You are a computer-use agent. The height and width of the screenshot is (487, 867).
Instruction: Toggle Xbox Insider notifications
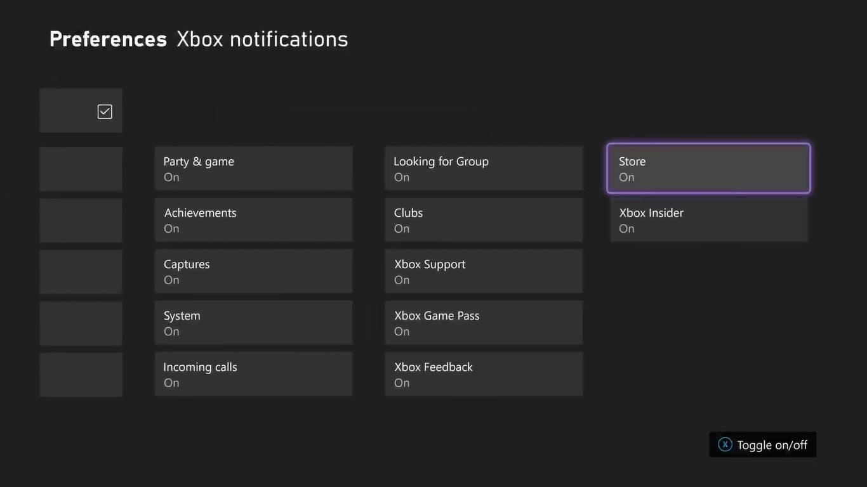point(708,220)
